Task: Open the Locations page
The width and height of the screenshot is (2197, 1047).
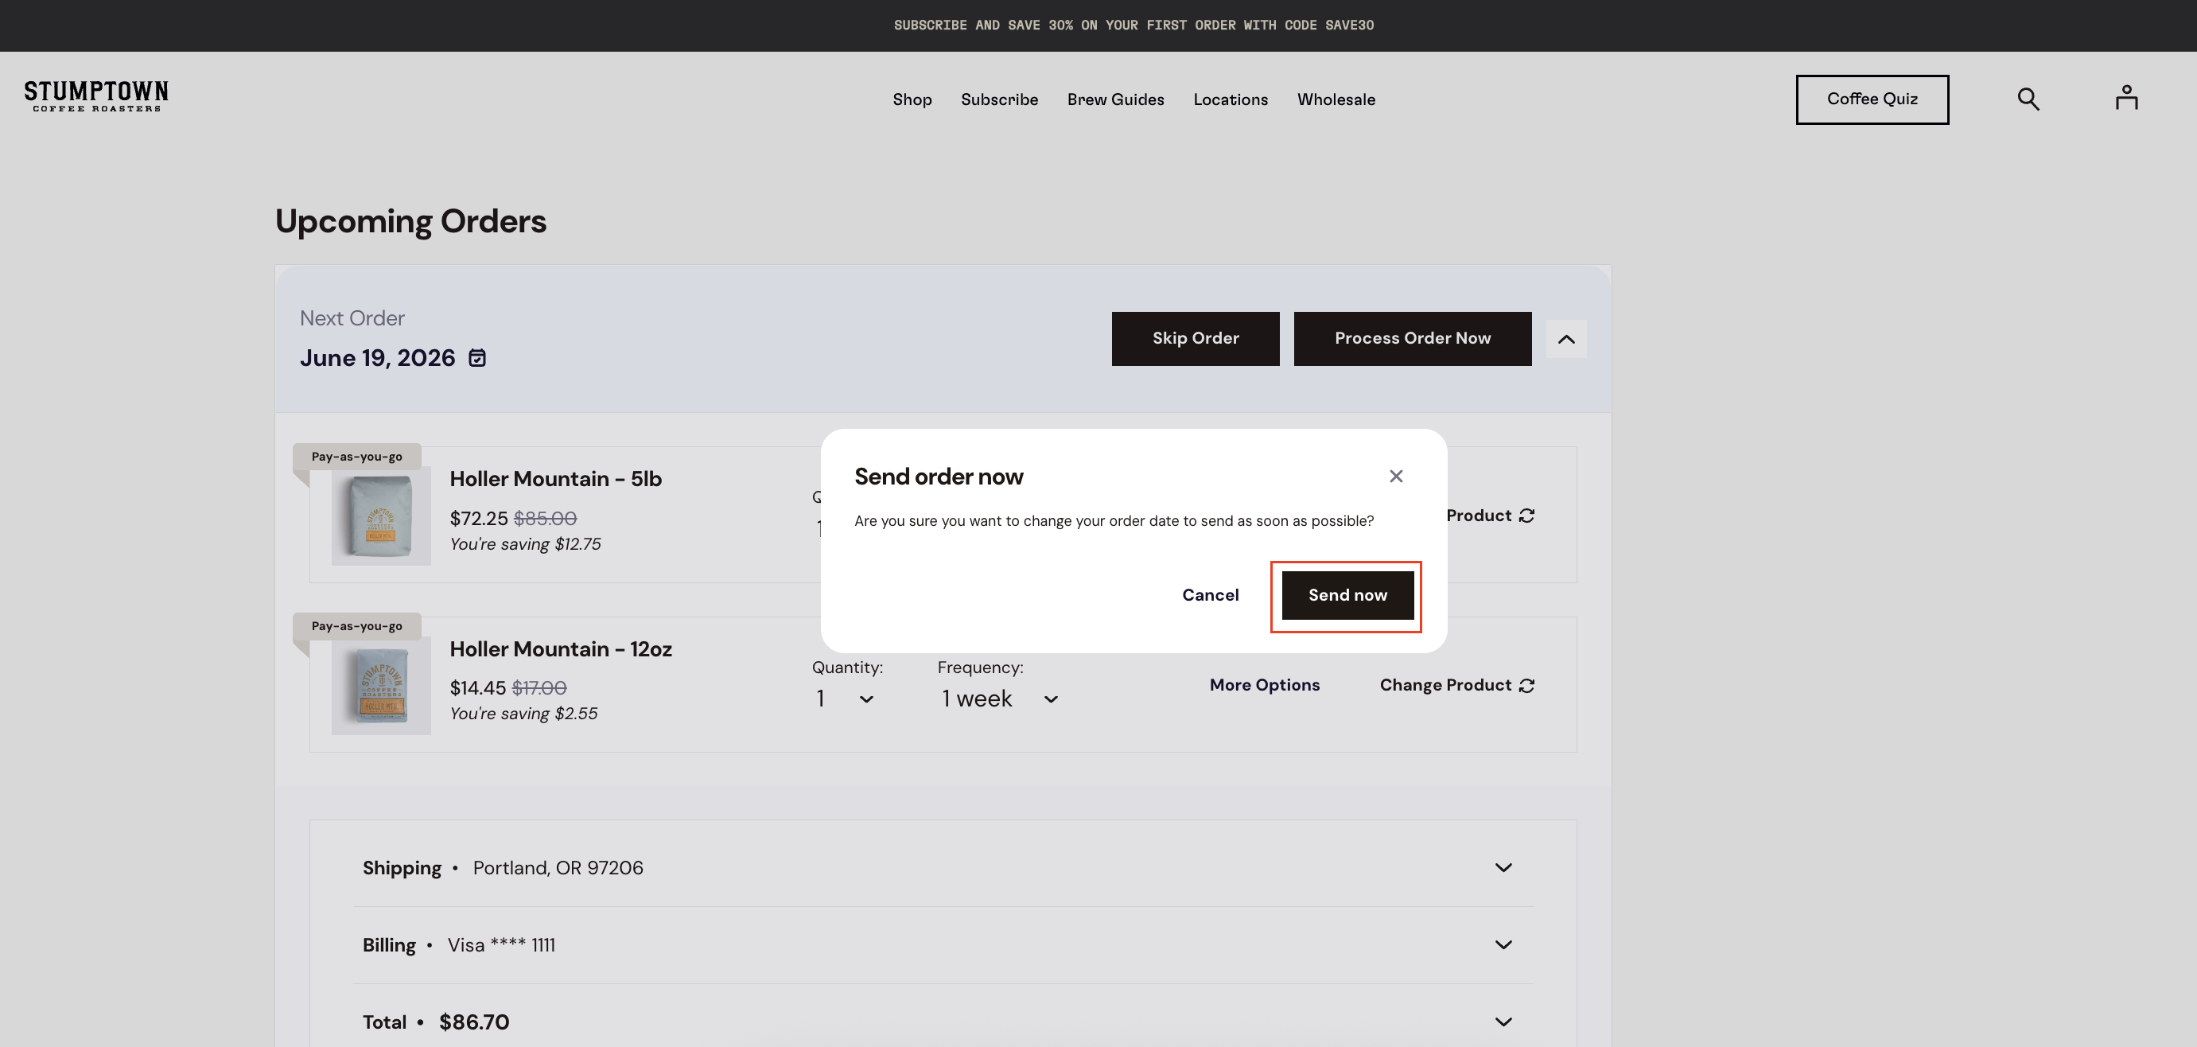Action: click(1231, 99)
